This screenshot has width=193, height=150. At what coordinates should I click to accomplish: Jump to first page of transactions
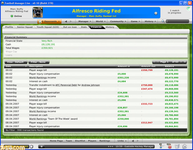pyautogui.click(x=154, y=62)
